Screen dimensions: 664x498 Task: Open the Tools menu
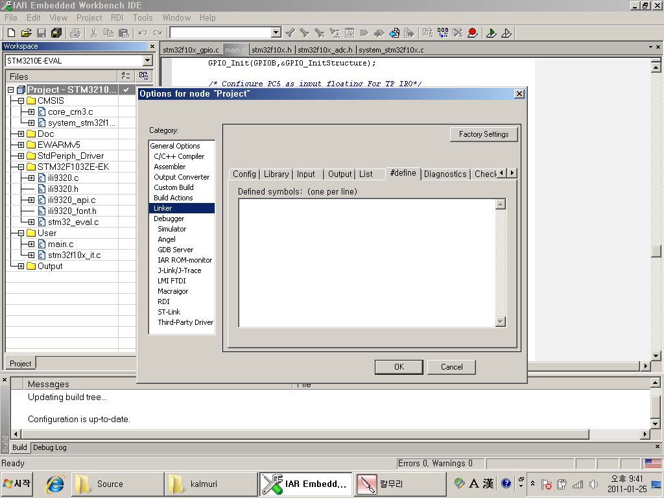click(142, 18)
